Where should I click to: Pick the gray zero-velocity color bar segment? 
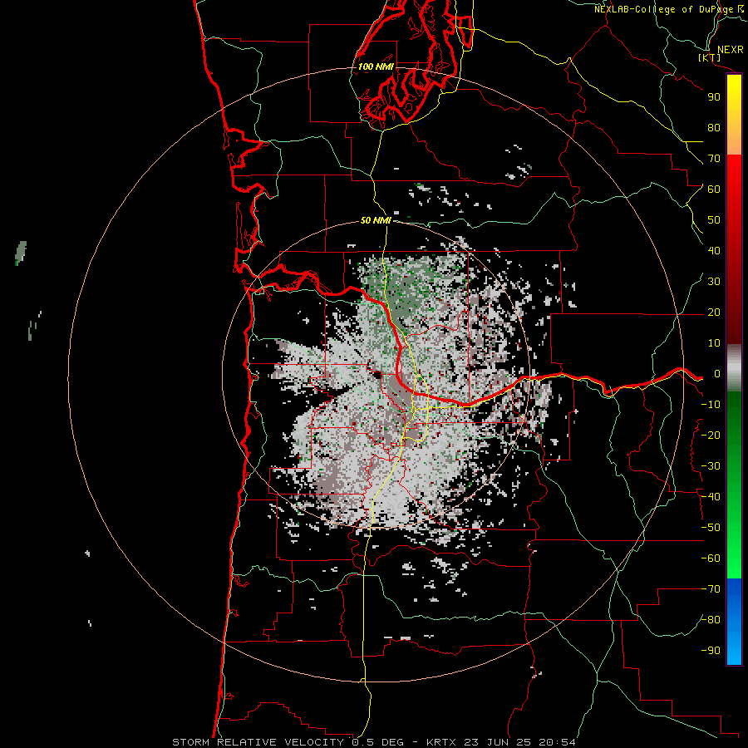pos(734,368)
